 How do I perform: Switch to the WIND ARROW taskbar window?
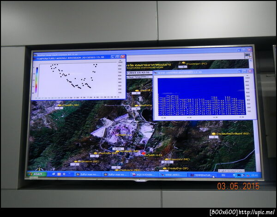(x=172, y=175)
